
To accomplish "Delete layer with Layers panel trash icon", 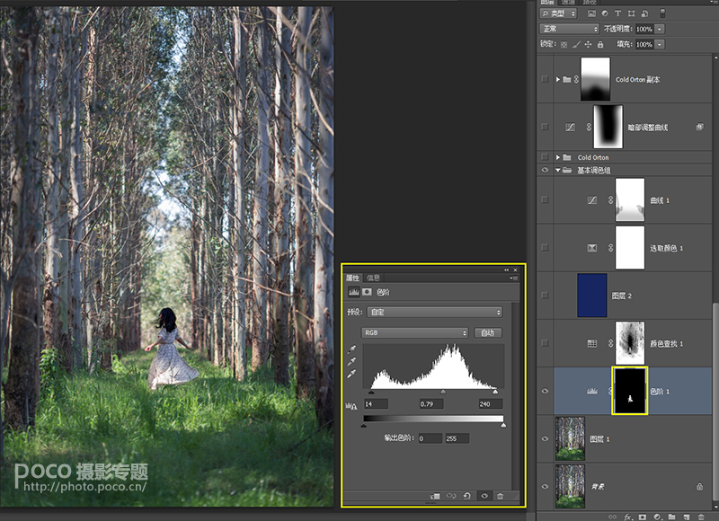I will pyautogui.click(x=701, y=517).
